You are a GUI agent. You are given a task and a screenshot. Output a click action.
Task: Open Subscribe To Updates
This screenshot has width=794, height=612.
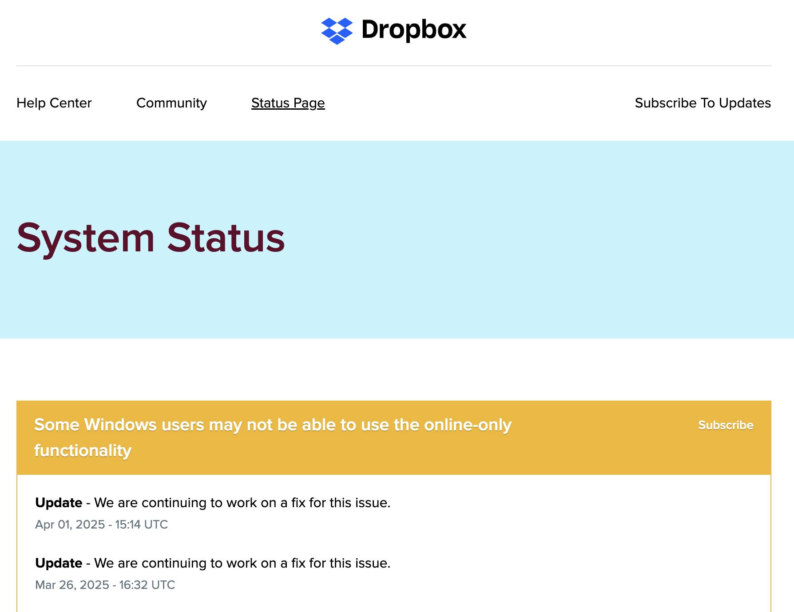(x=703, y=103)
